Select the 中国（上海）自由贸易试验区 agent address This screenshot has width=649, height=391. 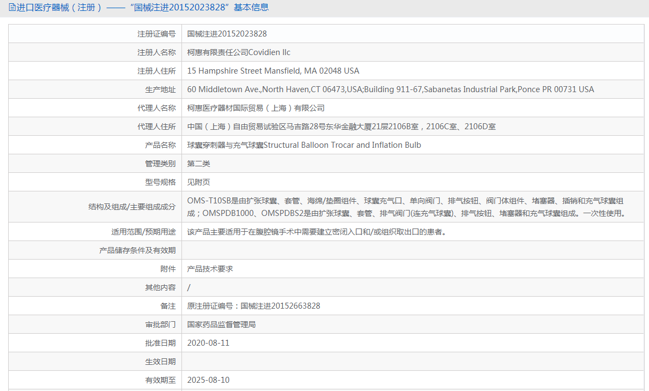pos(342,127)
